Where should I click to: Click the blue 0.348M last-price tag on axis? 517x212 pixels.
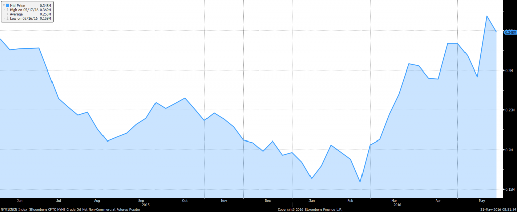coord(510,32)
